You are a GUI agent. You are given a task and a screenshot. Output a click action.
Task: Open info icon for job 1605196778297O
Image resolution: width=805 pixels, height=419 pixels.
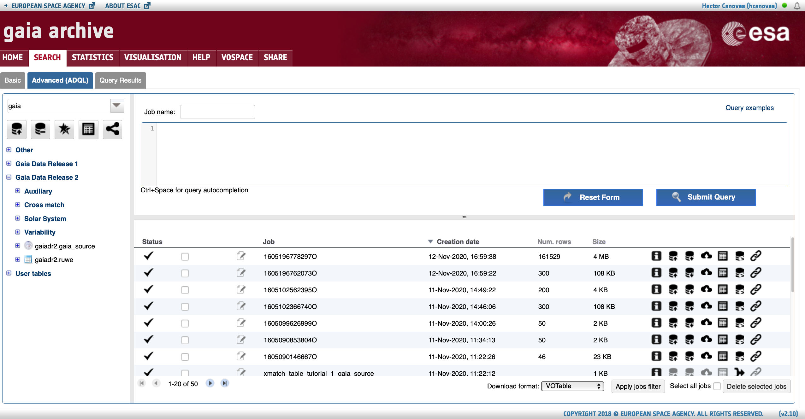[656, 256]
